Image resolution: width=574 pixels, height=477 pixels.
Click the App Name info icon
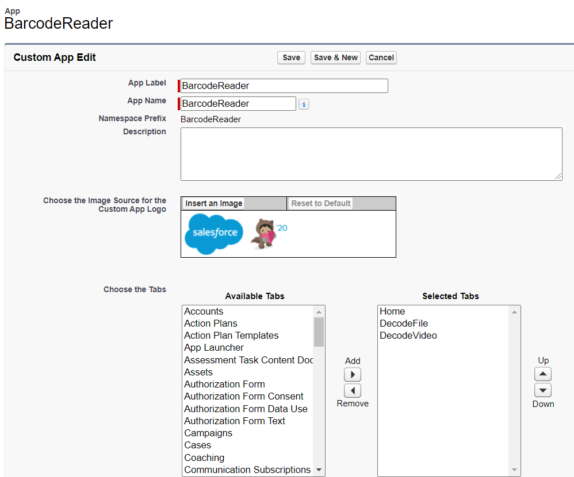[304, 104]
